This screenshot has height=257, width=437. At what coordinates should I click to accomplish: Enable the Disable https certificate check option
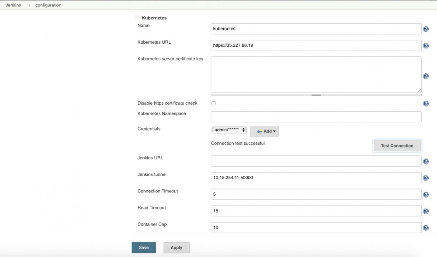pos(213,103)
